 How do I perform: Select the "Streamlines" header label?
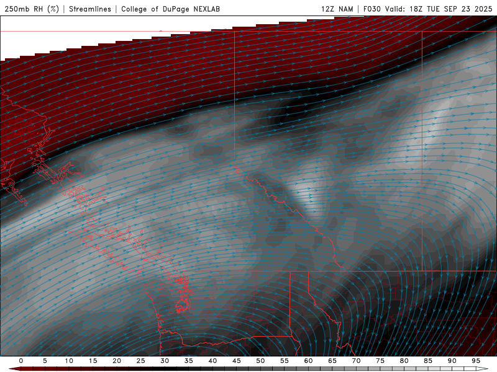[x=90, y=9]
